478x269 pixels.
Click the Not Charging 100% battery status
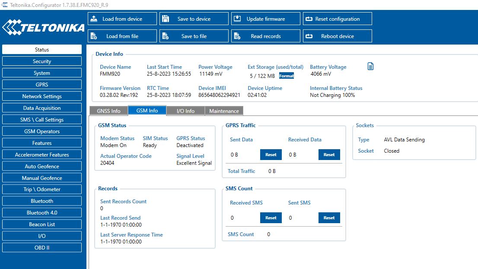[x=333, y=95]
